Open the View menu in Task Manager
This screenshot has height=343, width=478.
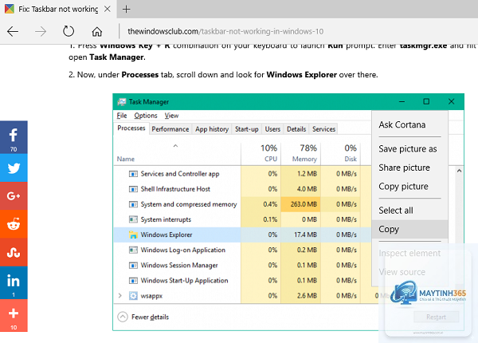171,116
